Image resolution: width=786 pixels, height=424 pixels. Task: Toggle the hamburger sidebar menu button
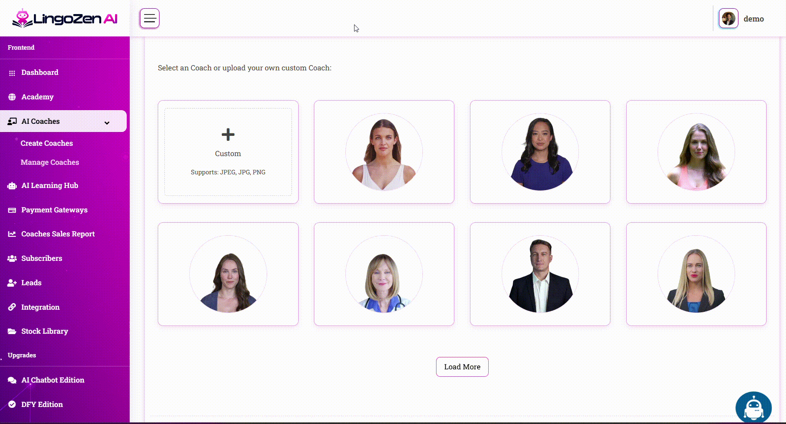pos(149,18)
